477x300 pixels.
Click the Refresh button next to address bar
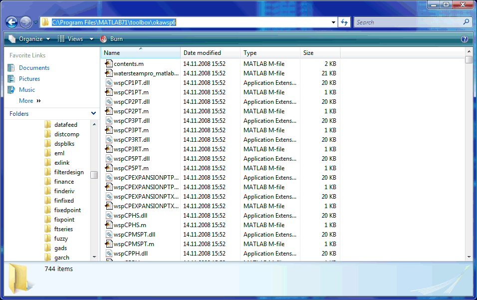pos(344,22)
